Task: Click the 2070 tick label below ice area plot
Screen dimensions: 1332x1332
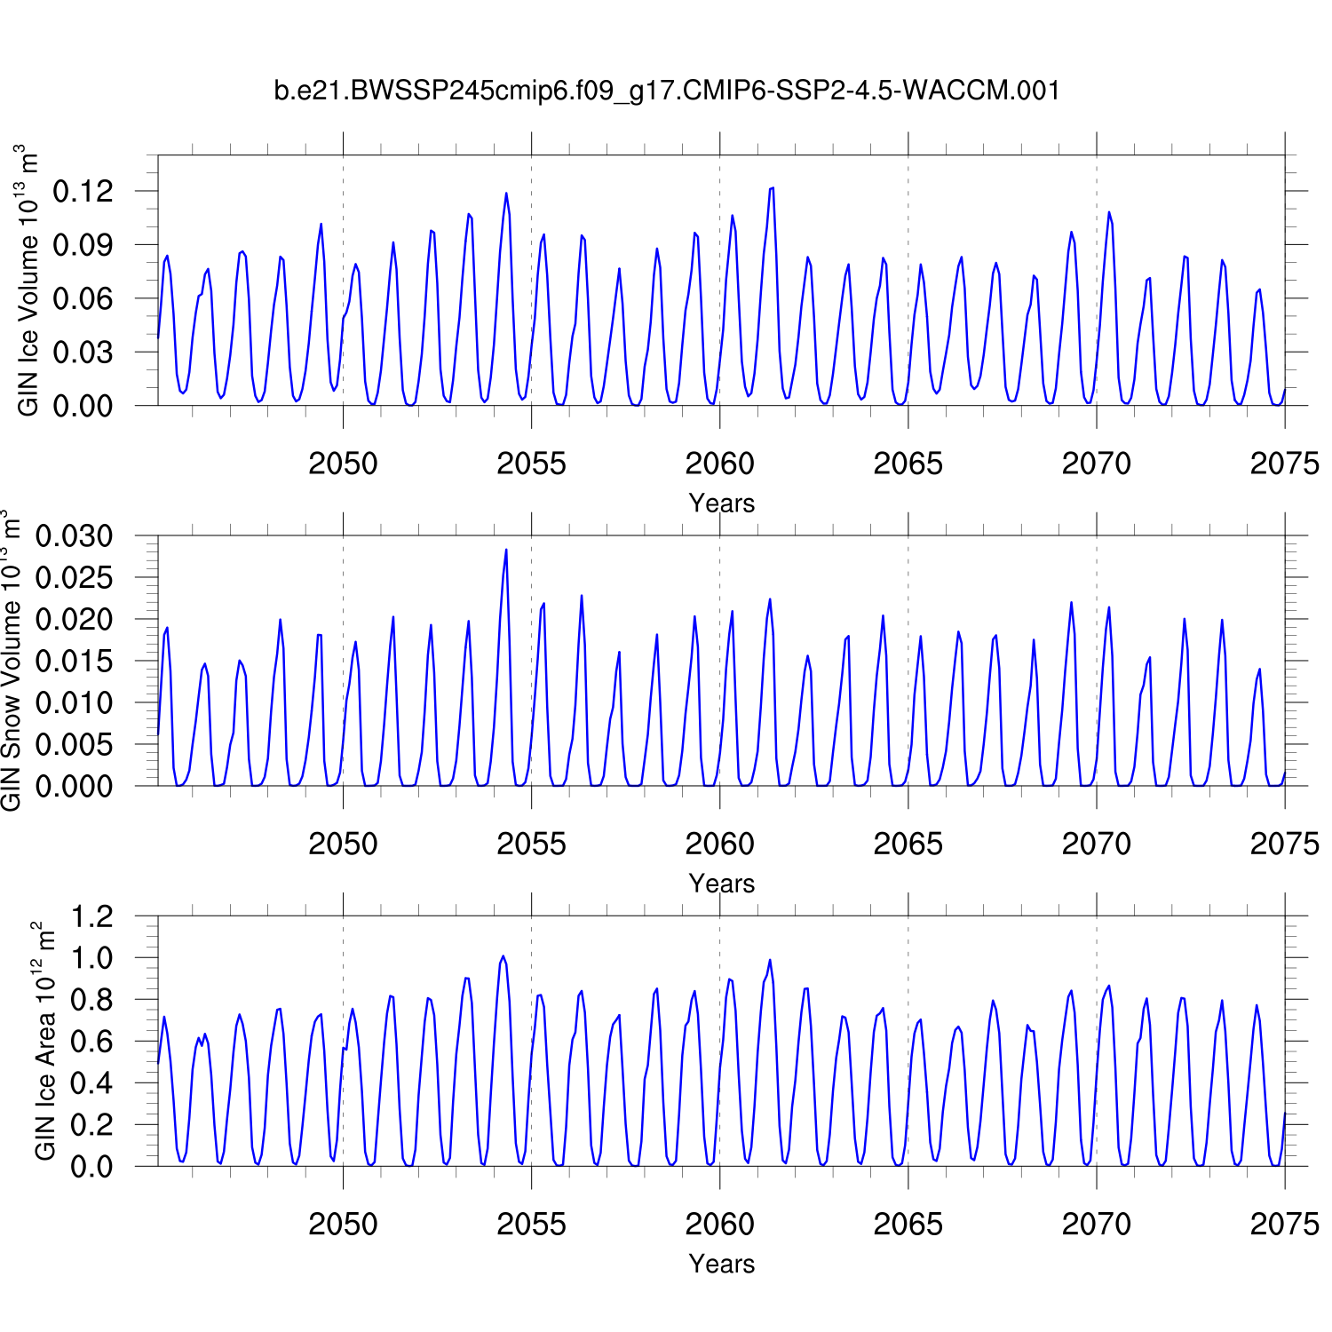Action: 1096,1224
